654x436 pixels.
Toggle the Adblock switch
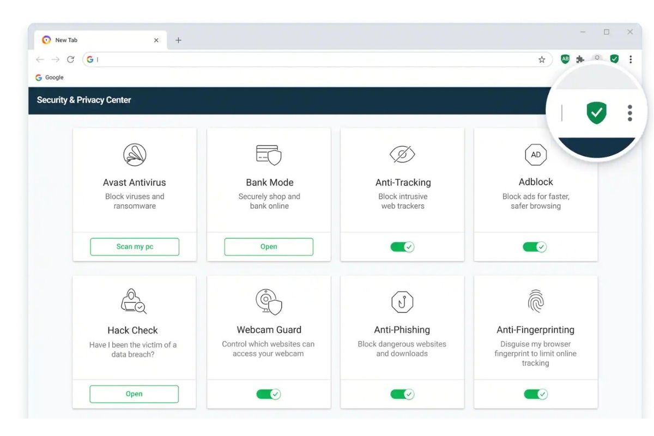point(535,247)
